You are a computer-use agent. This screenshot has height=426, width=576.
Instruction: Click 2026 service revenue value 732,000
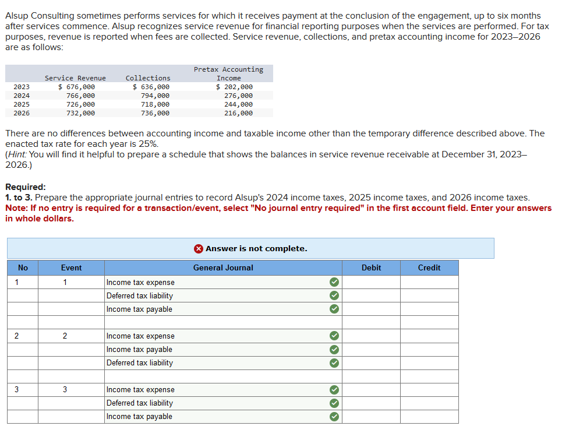[80, 113]
